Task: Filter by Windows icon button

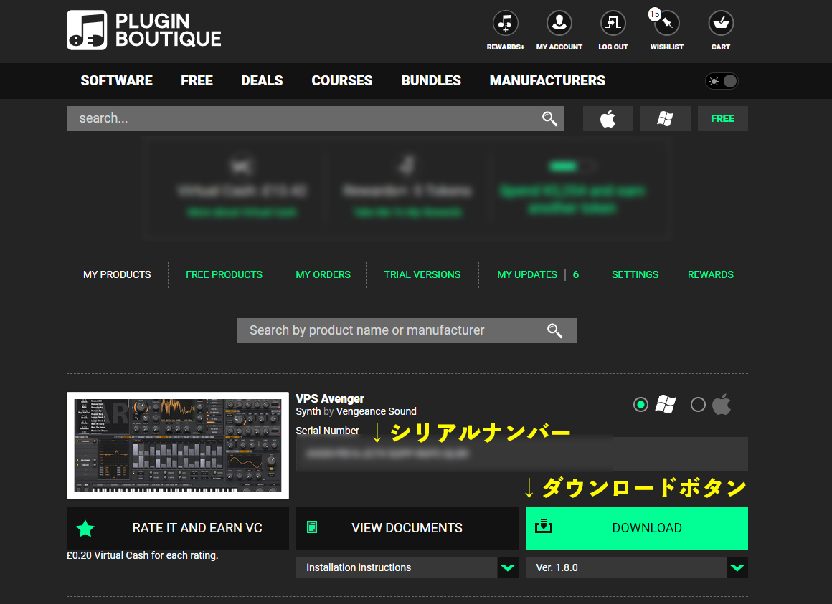Action: [666, 119]
